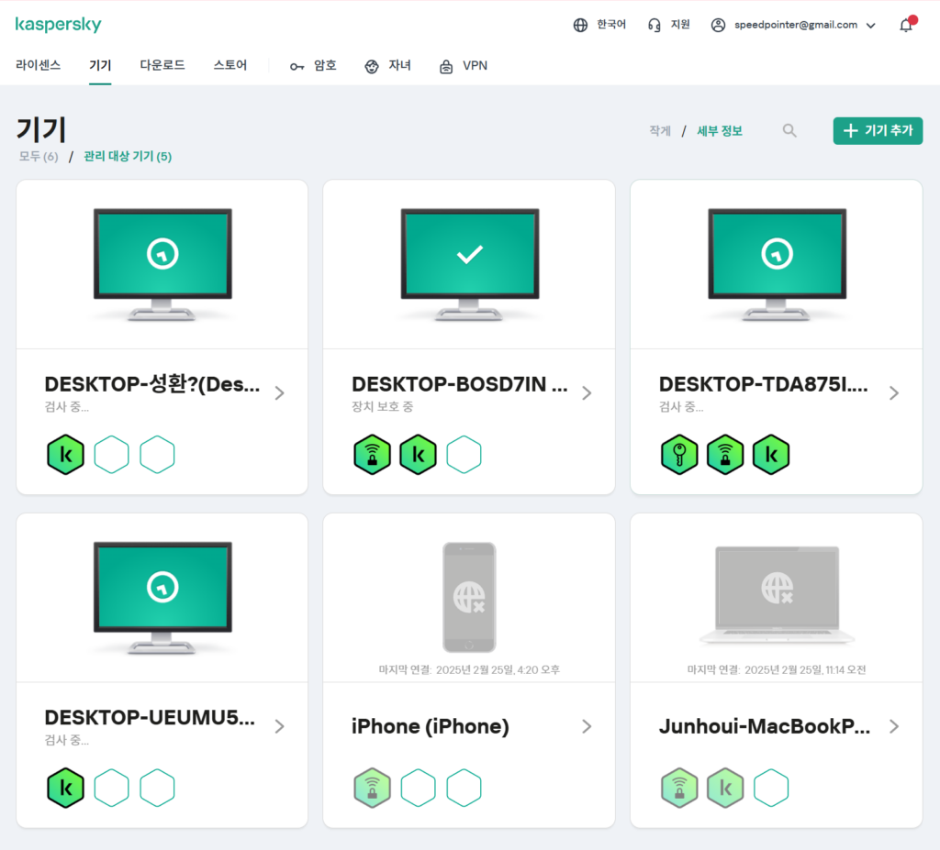Switch to 세부 정보 detailed view
Image resolution: width=940 pixels, height=850 pixels.
click(720, 130)
